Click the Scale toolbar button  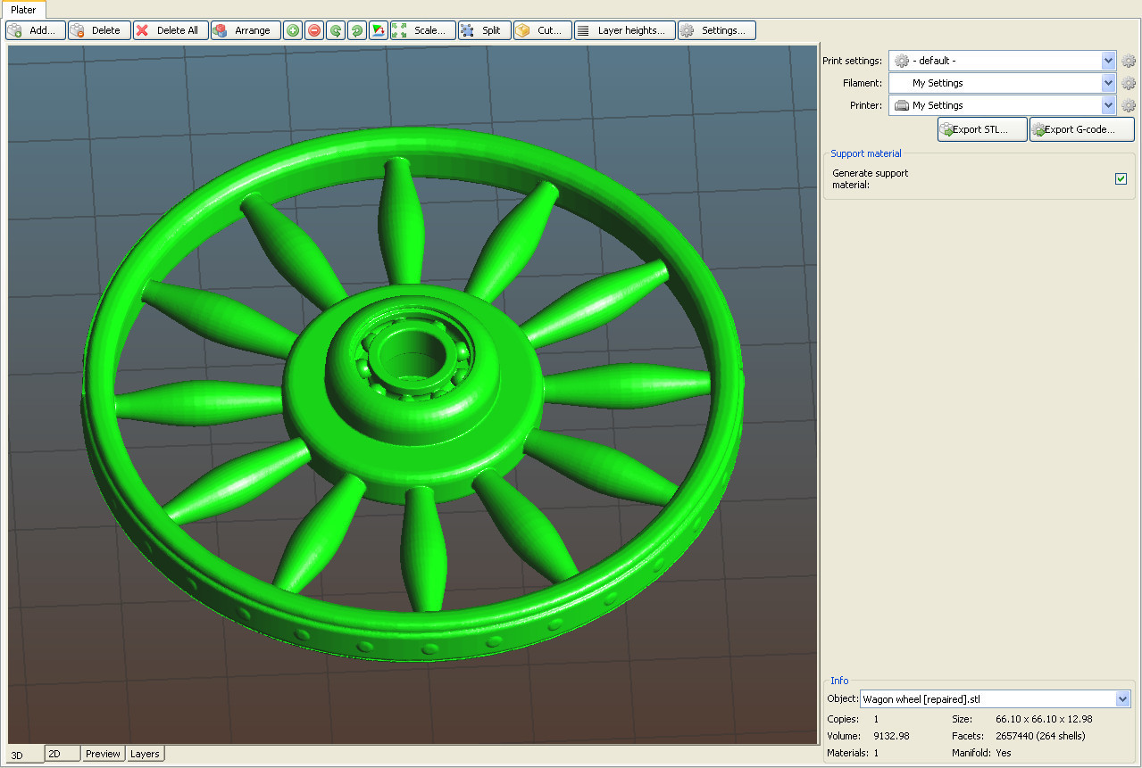[x=423, y=30]
